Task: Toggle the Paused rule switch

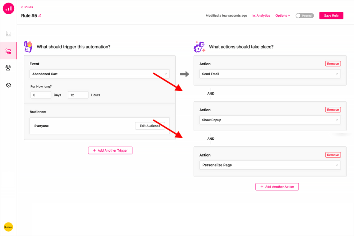Action: point(305,16)
